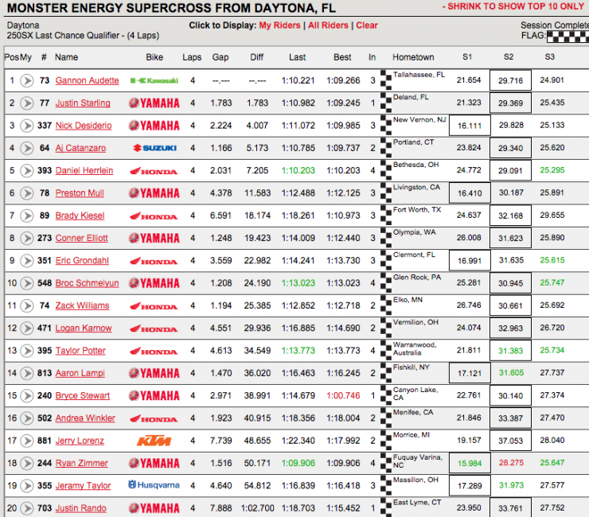Click the KTM logo in Jerry Lorenz's row
The width and height of the screenshot is (589, 517).
154,441
